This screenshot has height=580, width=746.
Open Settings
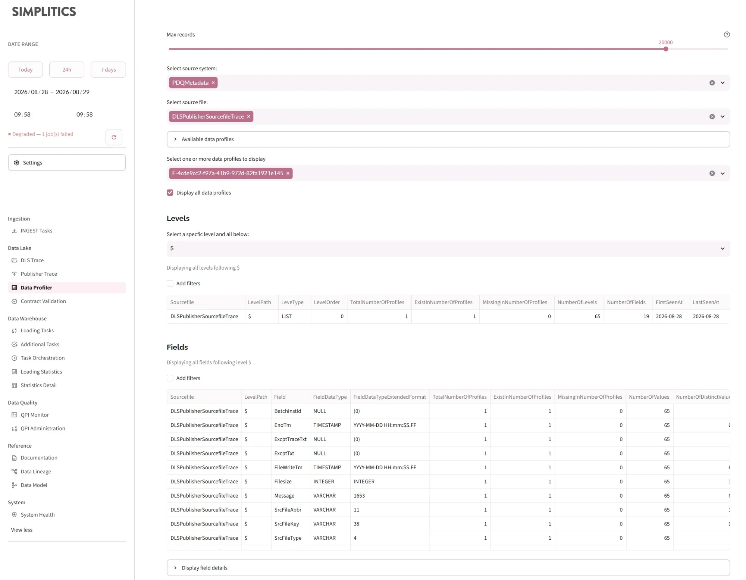(x=67, y=163)
